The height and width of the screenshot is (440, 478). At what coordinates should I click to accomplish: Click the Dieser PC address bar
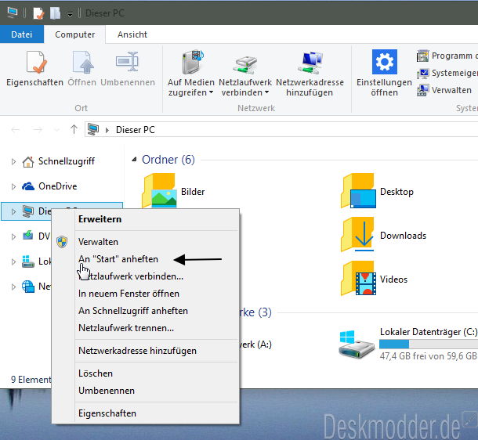(281, 129)
